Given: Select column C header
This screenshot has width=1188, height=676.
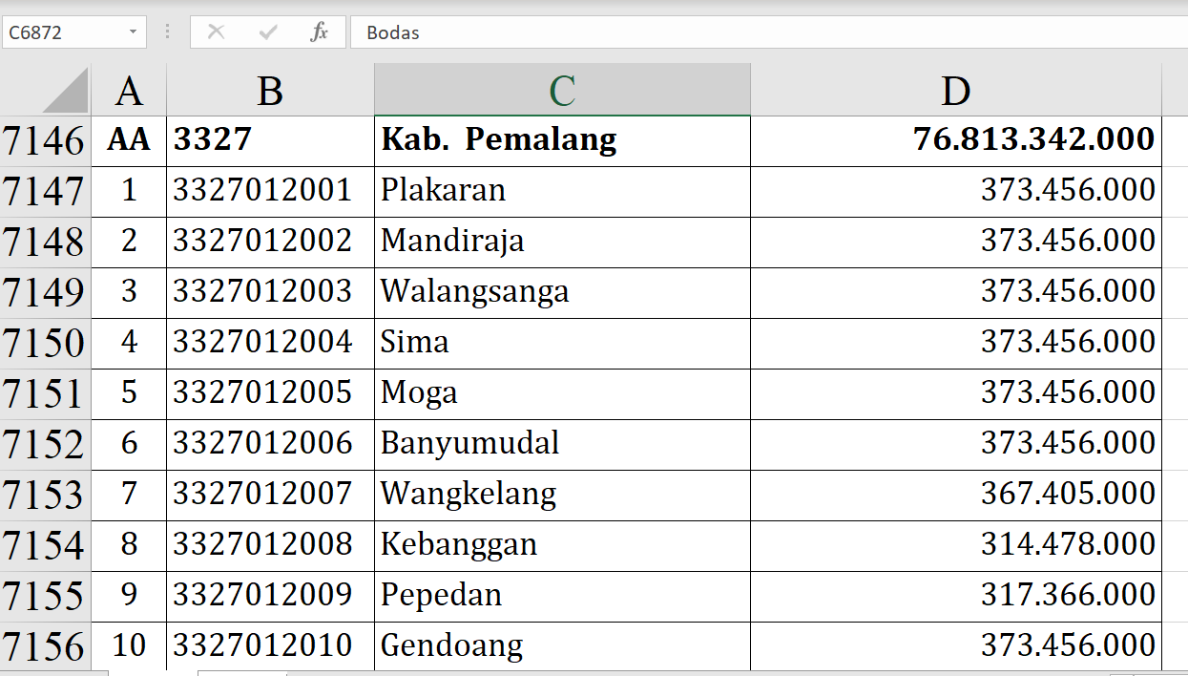Looking at the screenshot, I should point(562,91).
